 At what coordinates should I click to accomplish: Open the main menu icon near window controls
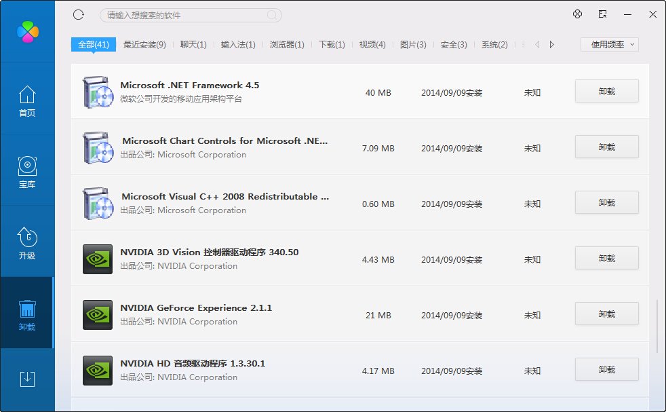pos(577,14)
